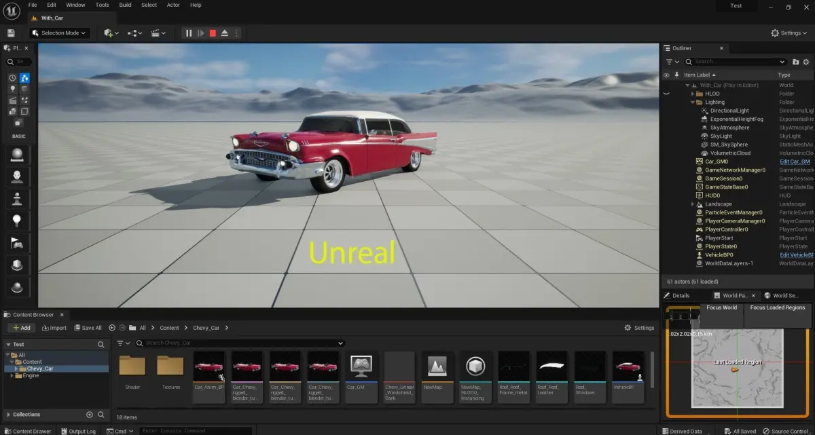Viewport: 815px width, 435px height.
Task: Click the Save level disk icon
Action: pyautogui.click(x=11, y=33)
